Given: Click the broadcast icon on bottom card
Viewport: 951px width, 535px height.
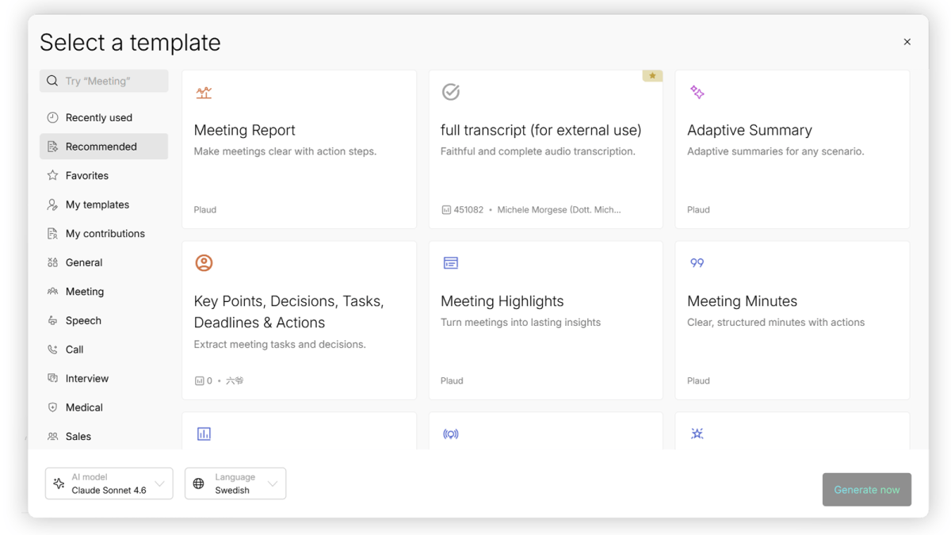Looking at the screenshot, I should (x=451, y=434).
